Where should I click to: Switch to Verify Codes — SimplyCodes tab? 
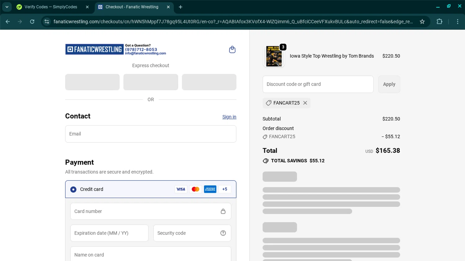[x=51, y=7]
